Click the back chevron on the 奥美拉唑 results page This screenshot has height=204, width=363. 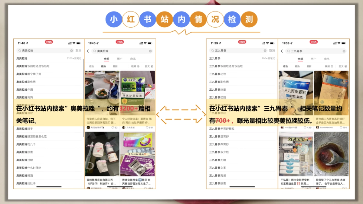point(88,51)
